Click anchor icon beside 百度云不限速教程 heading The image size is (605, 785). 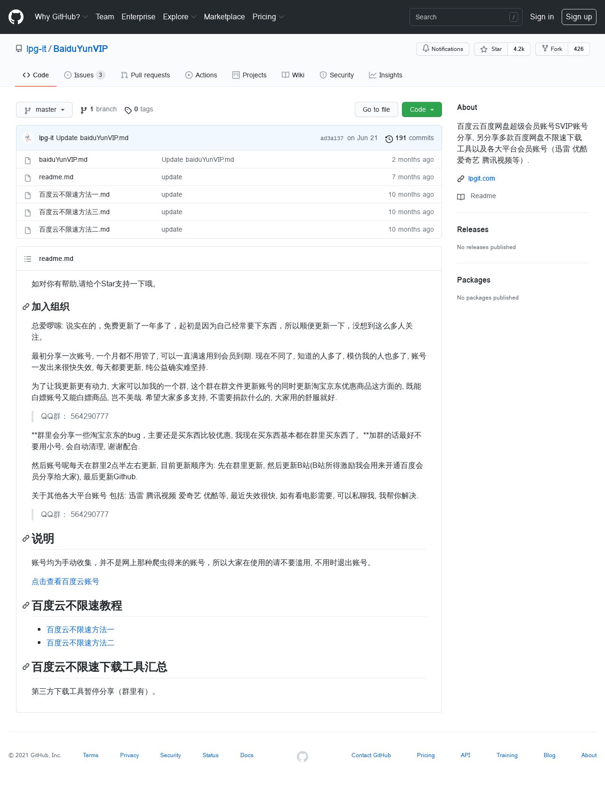pyautogui.click(x=26, y=606)
